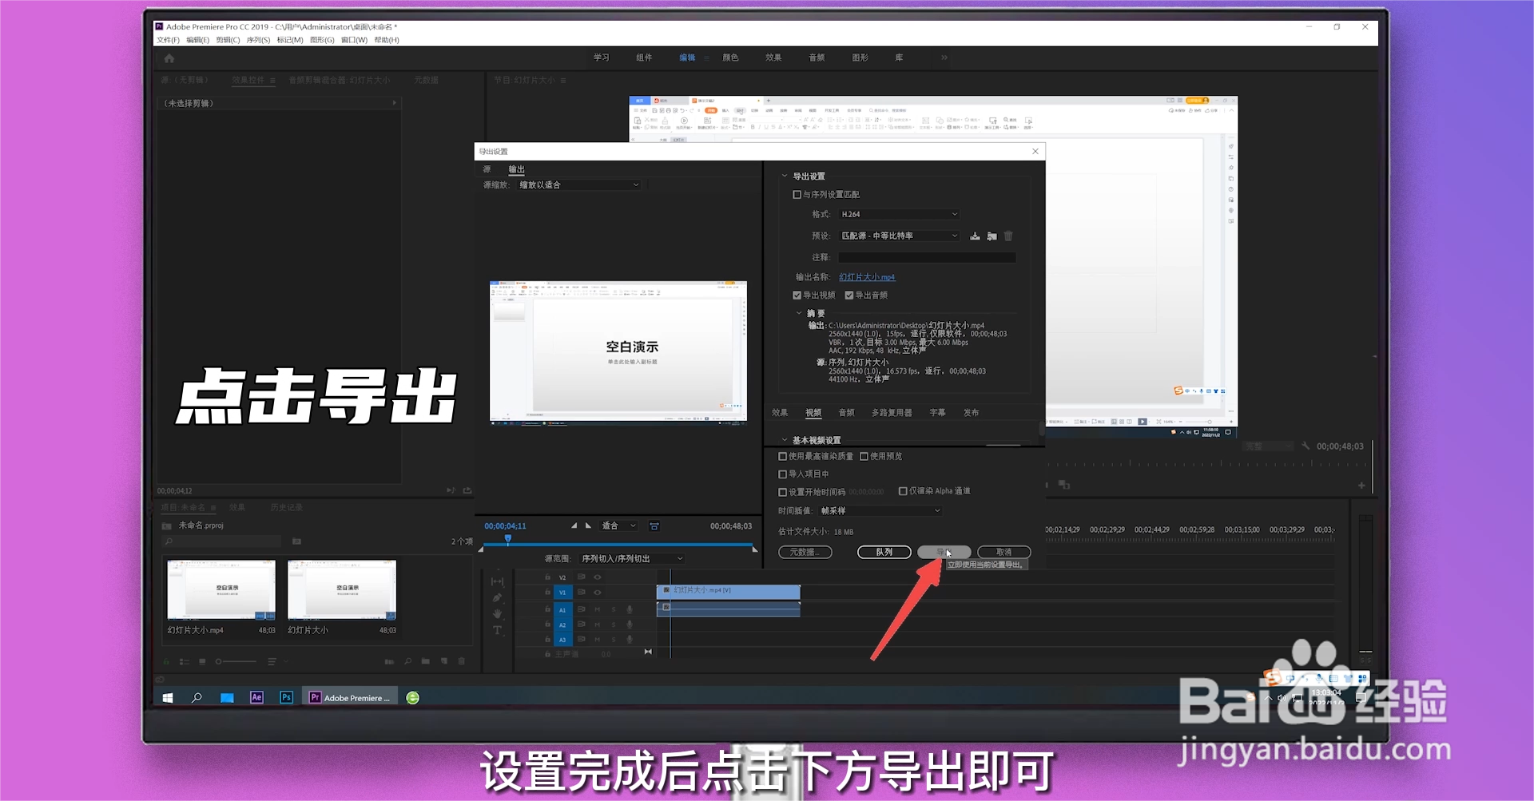Screen dimensions: 1534x801
Task: Open the 时间插值 帧采样 dropdown
Action: 880,510
